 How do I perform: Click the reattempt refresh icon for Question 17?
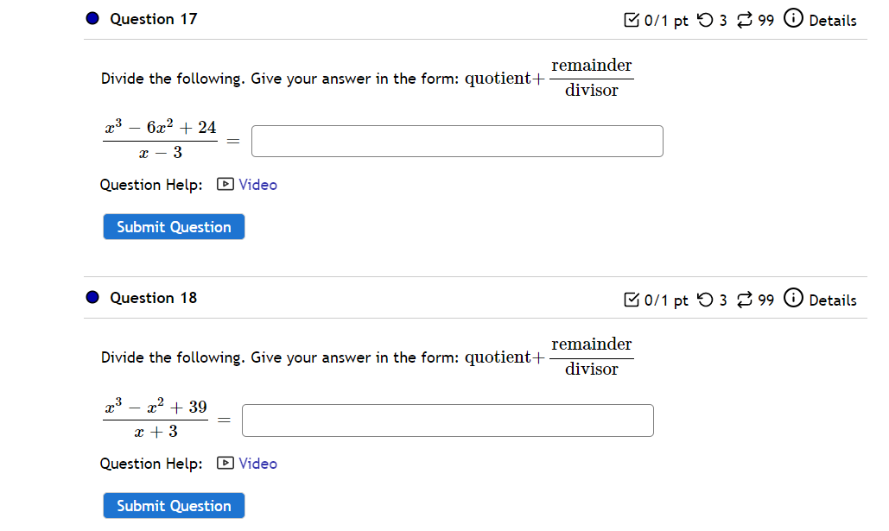pyautogui.click(x=744, y=19)
